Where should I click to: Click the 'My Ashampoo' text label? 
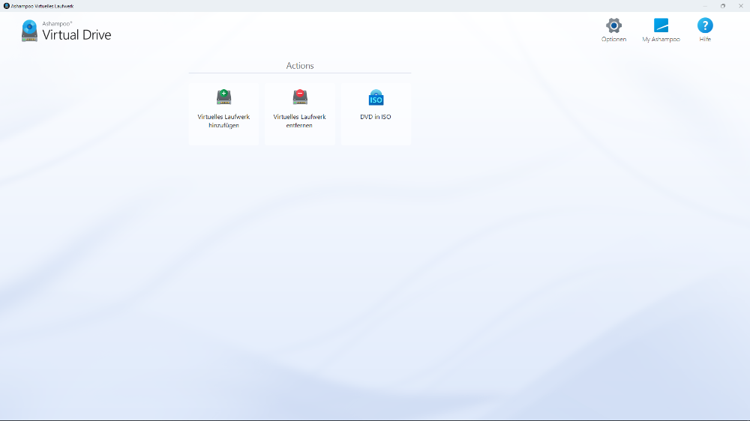pos(661,39)
